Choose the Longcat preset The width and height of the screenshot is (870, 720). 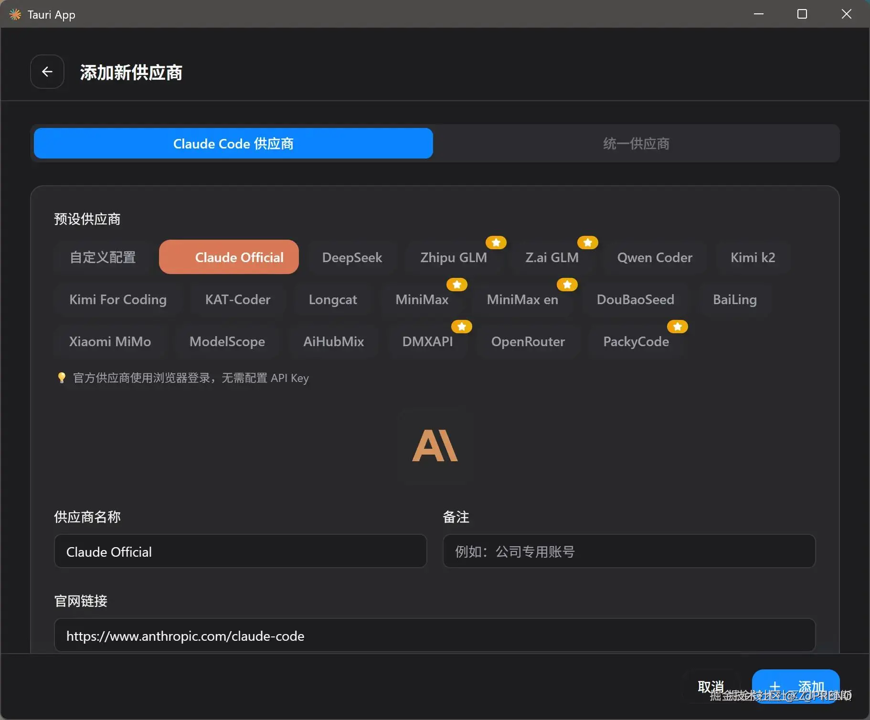pos(333,299)
